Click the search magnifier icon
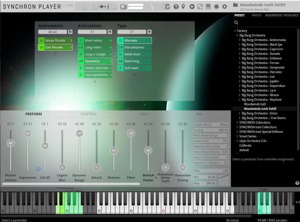This screenshot has width=300, height=222. click(x=236, y=23)
